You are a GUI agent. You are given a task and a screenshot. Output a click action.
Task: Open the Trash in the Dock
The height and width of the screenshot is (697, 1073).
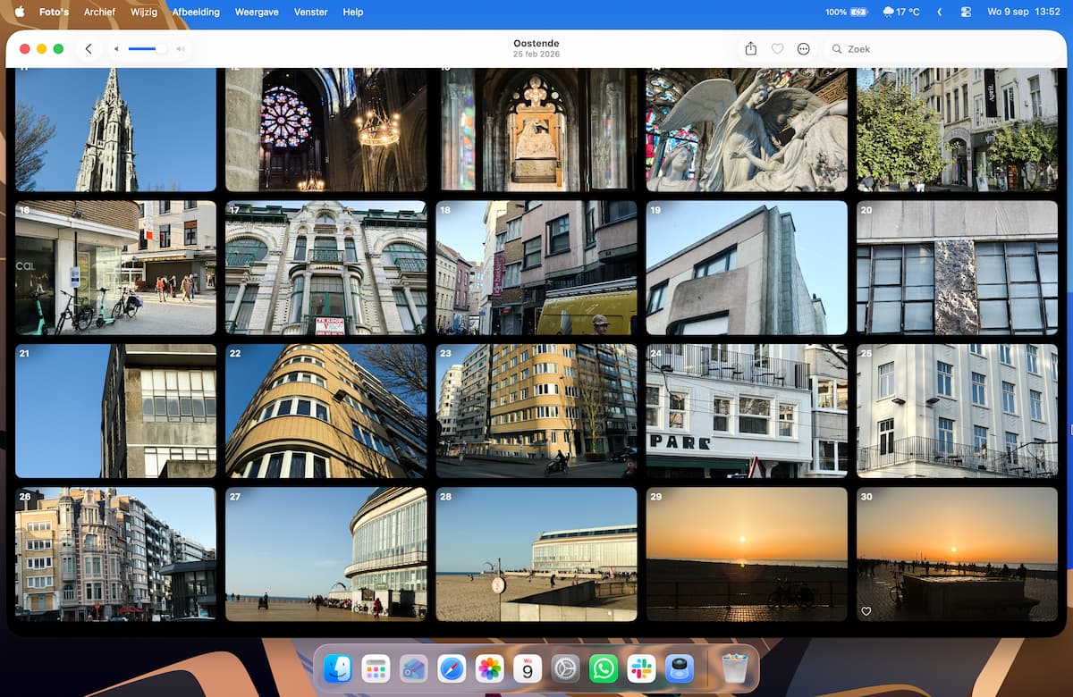pyautogui.click(x=735, y=668)
